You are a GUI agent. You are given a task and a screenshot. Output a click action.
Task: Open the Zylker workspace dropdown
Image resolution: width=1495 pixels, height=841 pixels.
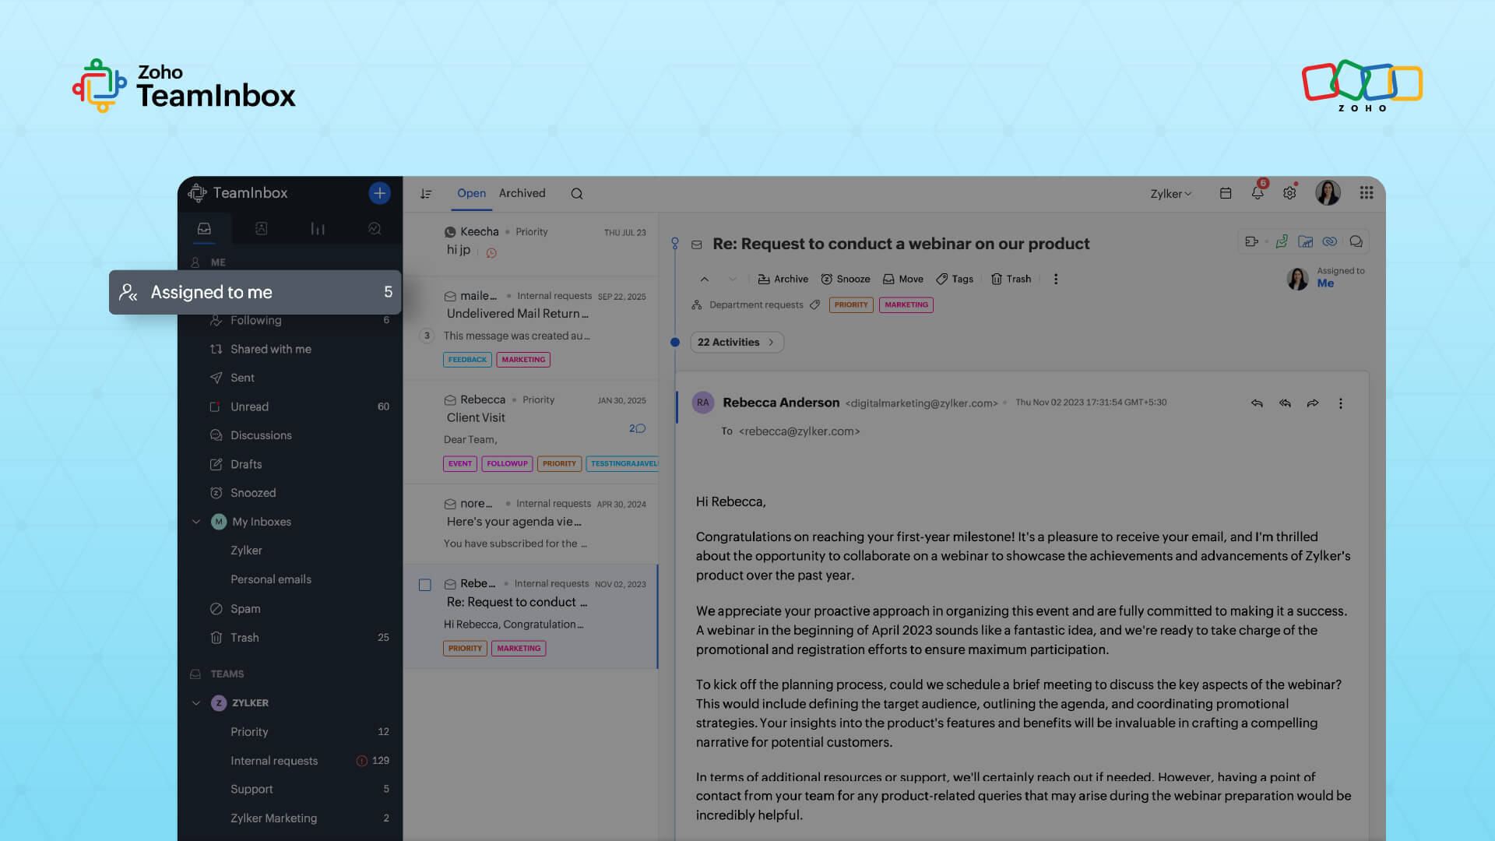point(1170,194)
